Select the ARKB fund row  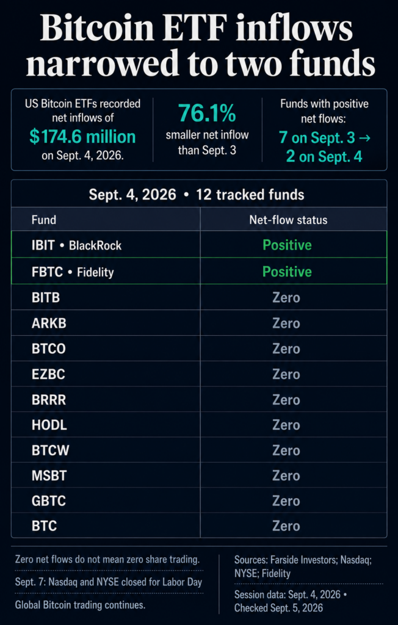(x=199, y=323)
